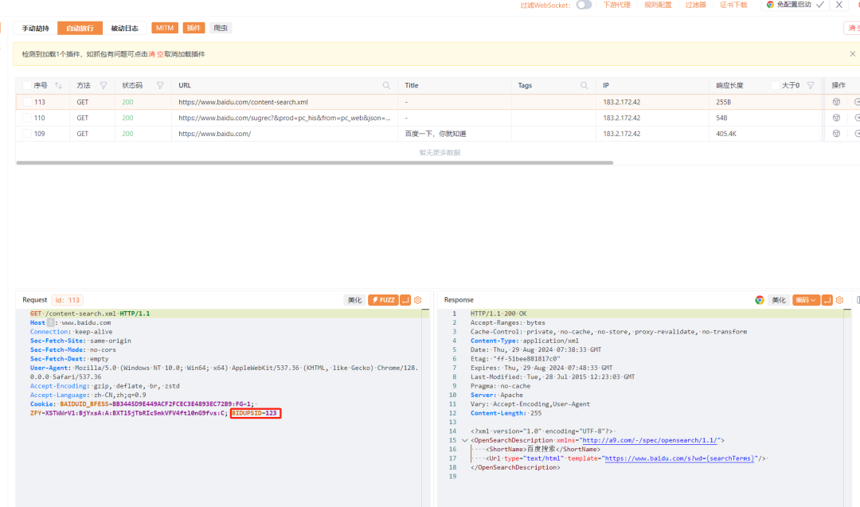
Task: Click 美化 in the Response panel
Action: 779,300
